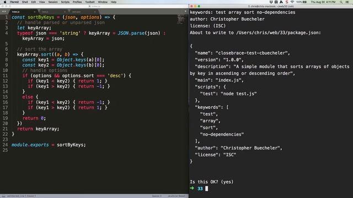Open the Edit menu
353x198 pixels.
[x=34, y=2]
